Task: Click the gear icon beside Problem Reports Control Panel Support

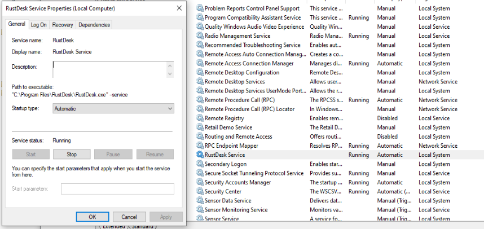Action: coord(200,8)
